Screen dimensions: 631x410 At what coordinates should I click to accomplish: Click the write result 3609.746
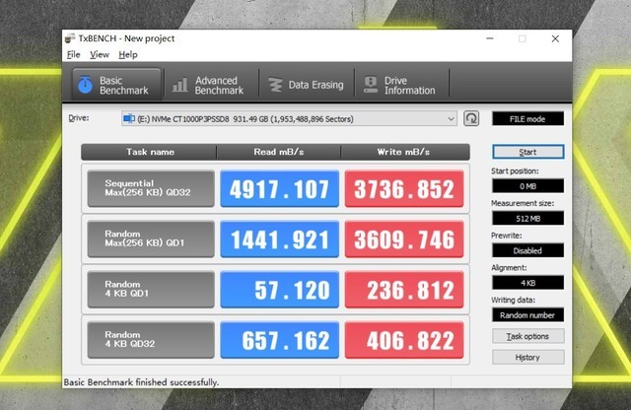tap(404, 239)
